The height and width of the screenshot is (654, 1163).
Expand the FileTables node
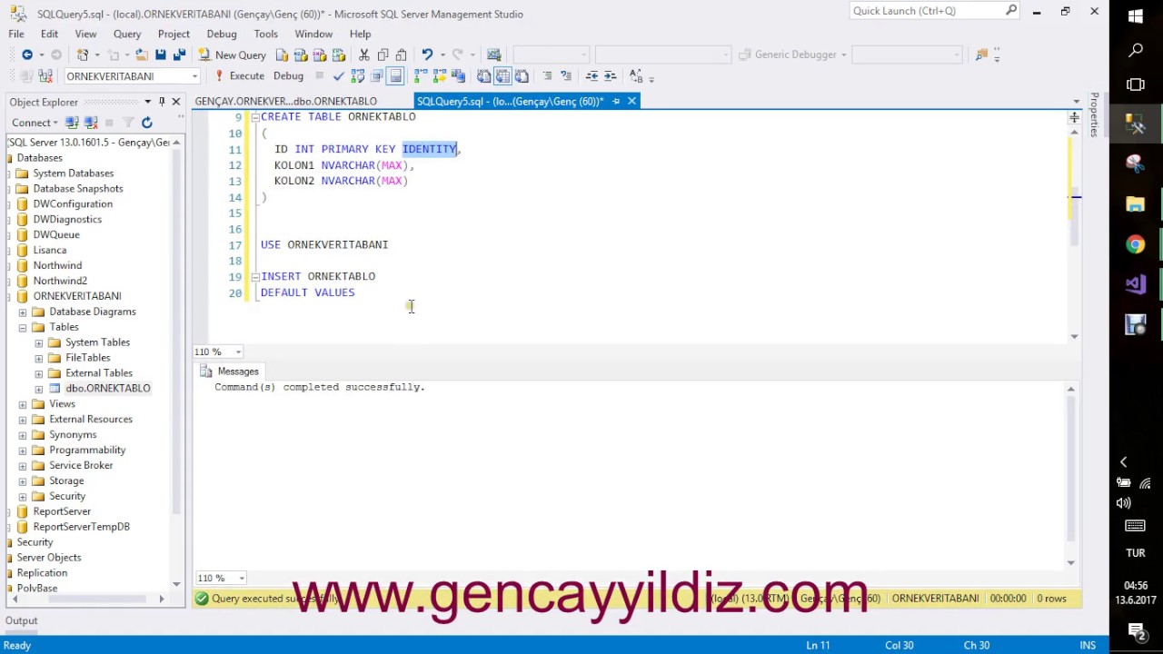point(38,358)
